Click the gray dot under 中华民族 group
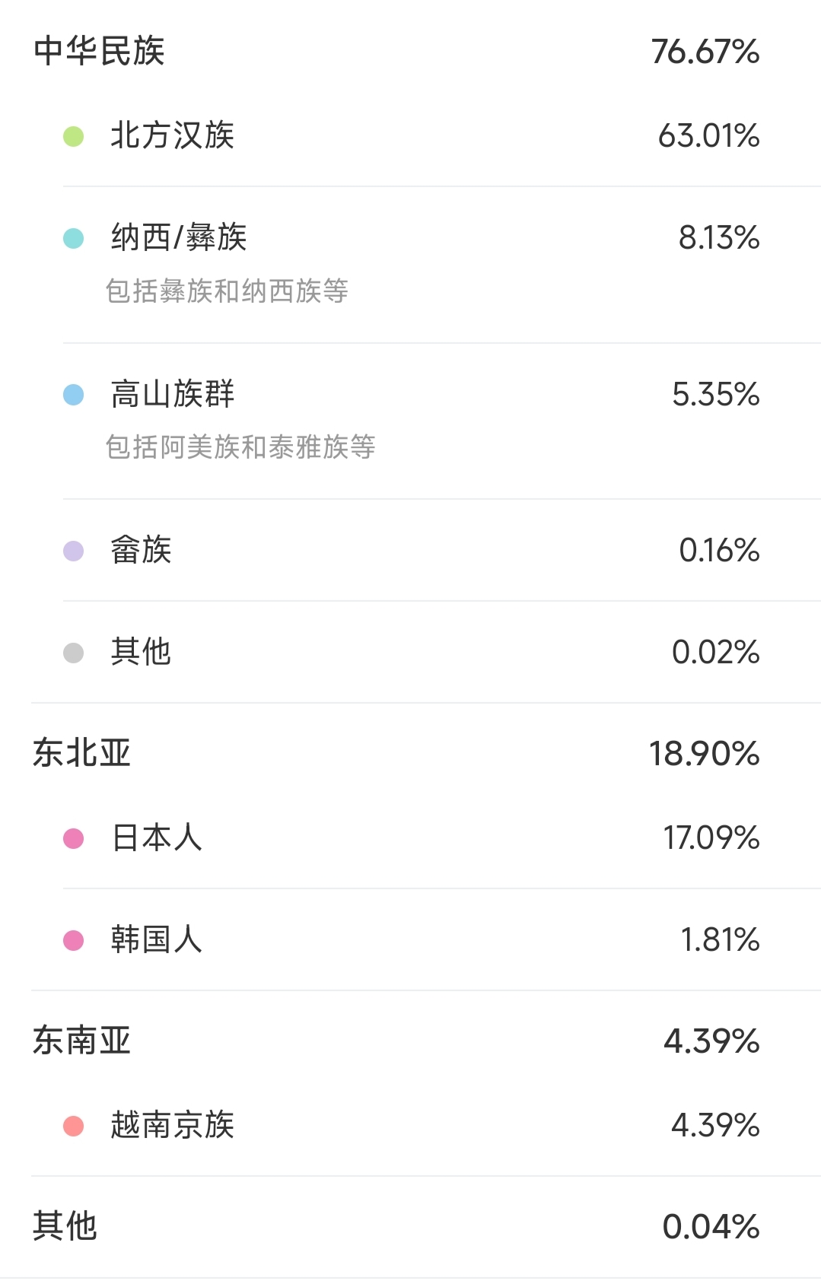This screenshot has height=1281, width=821. tap(73, 653)
